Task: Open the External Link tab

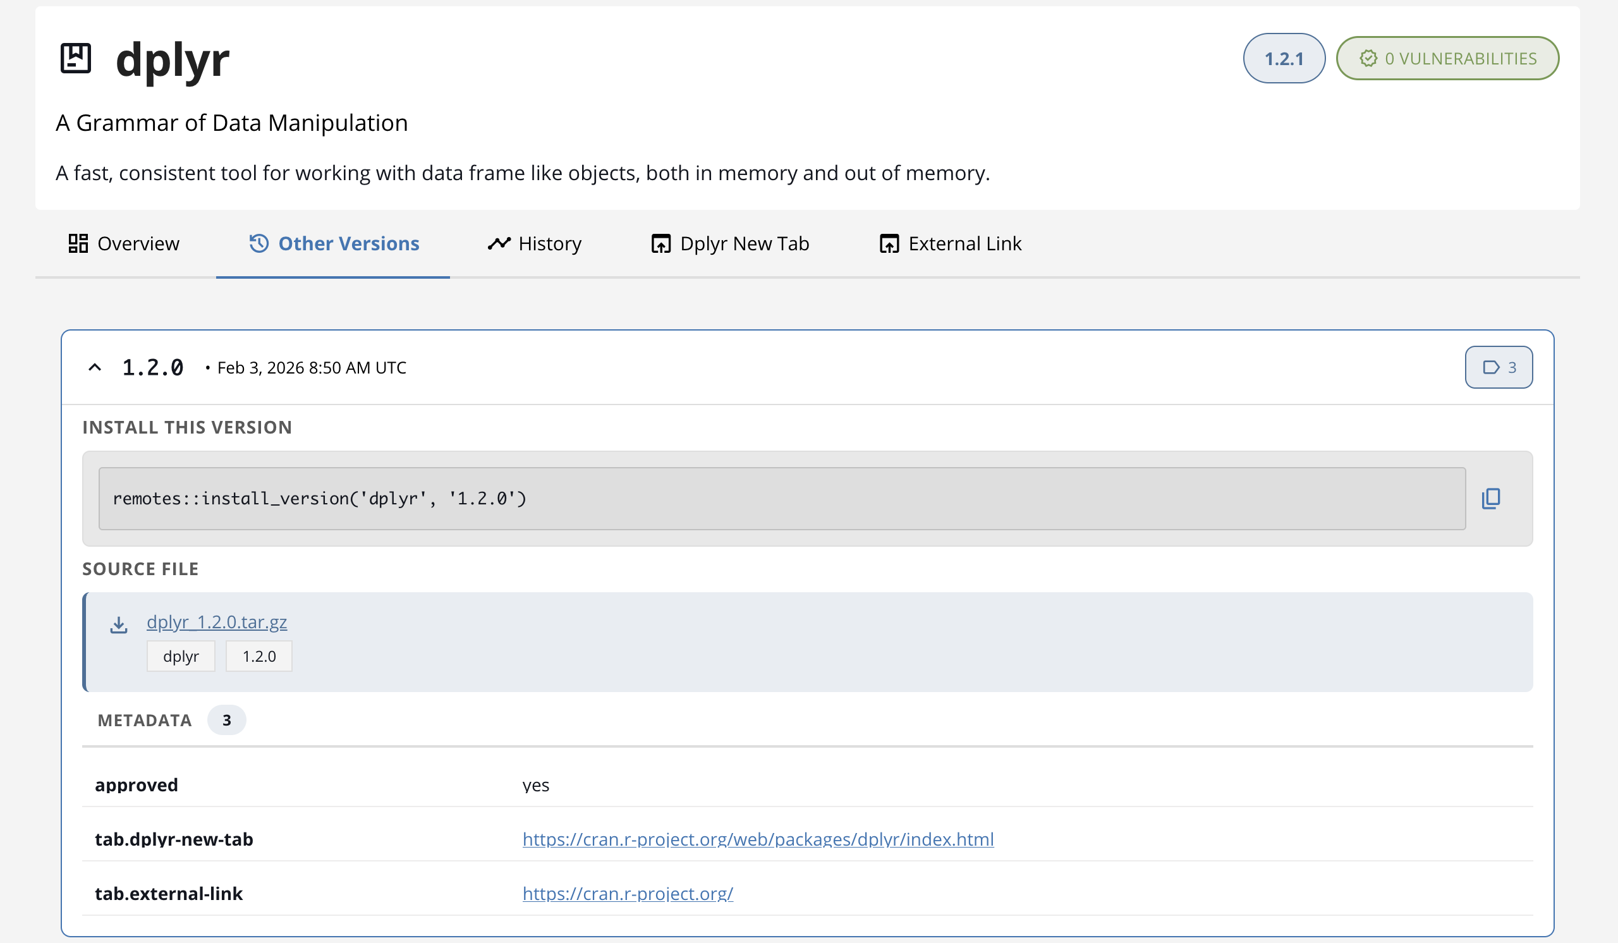Action: pyautogui.click(x=950, y=244)
